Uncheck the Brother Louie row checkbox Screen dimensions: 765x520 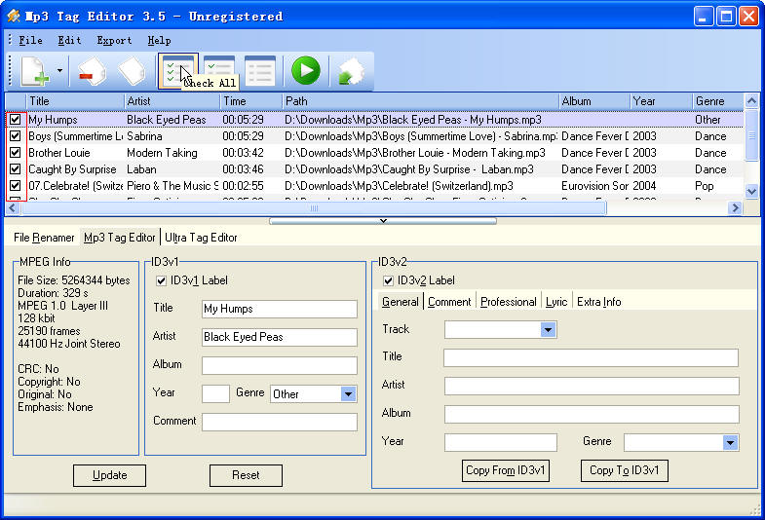(x=16, y=153)
